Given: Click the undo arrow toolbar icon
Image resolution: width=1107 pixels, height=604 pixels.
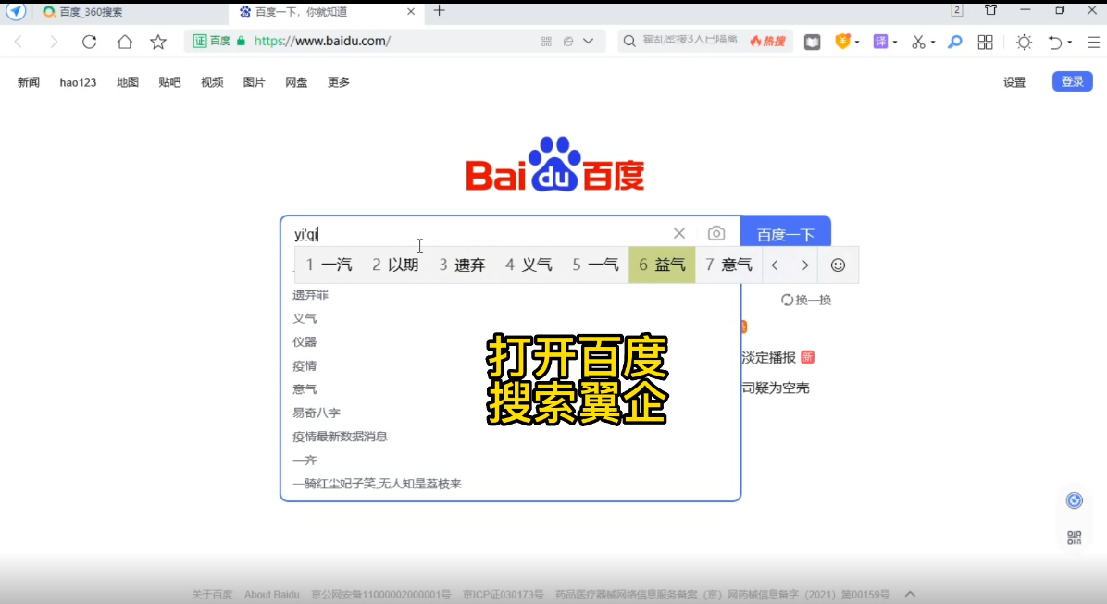Looking at the screenshot, I should (1055, 43).
